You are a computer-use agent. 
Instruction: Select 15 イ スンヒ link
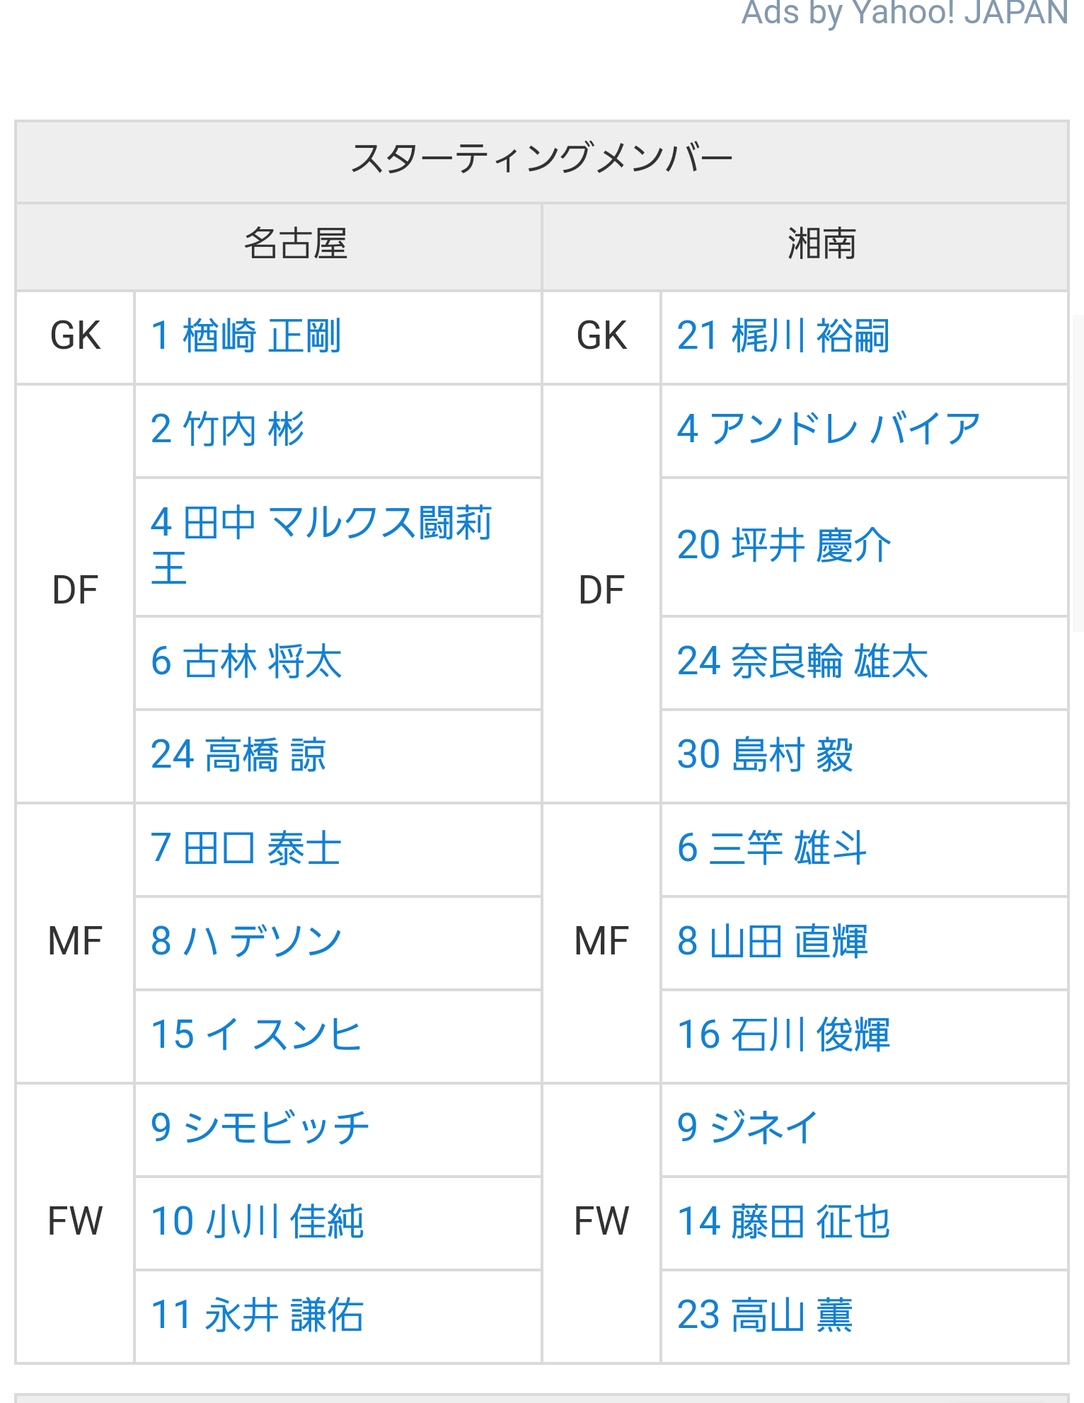[x=255, y=1035]
